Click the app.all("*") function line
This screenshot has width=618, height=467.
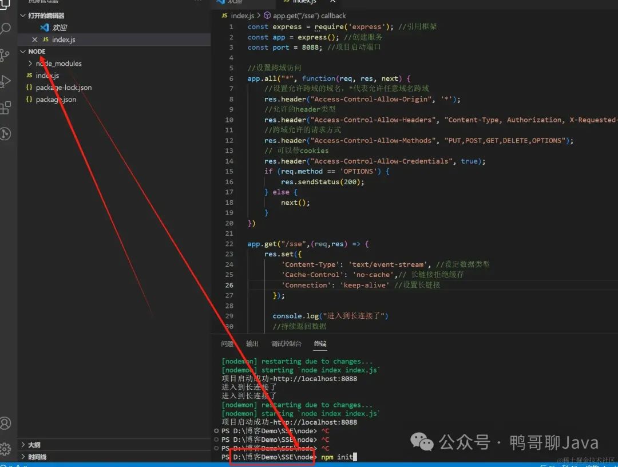pos(329,78)
